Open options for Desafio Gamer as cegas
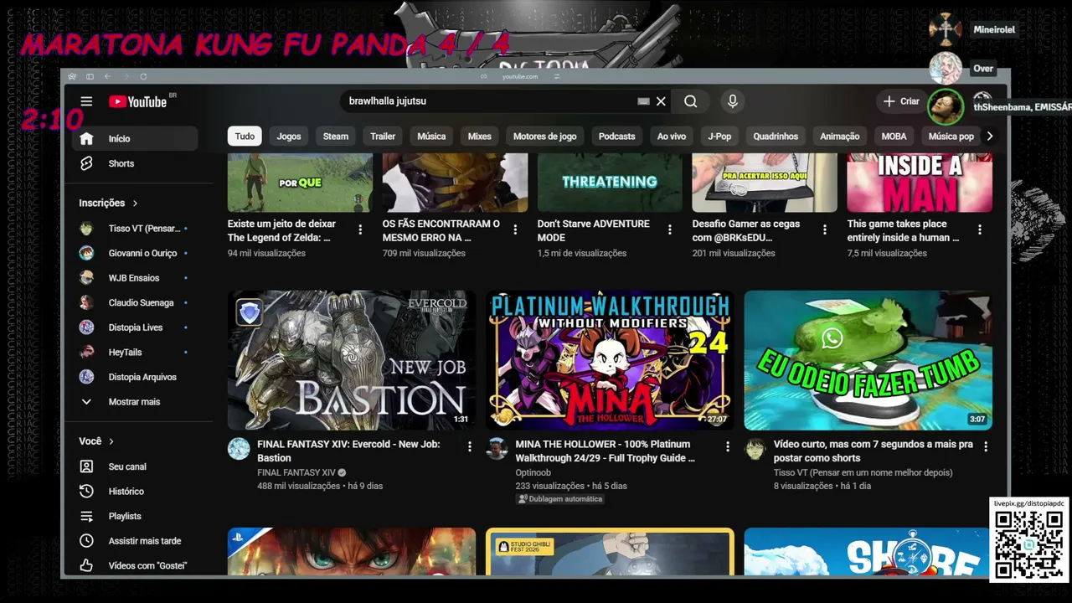 point(824,229)
